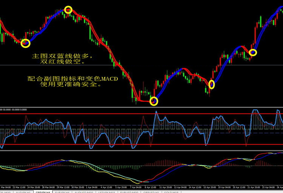Open the GBPJPY,H4 chart tab
The height and width of the screenshot is (193, 283).
(x=42, y=191)
